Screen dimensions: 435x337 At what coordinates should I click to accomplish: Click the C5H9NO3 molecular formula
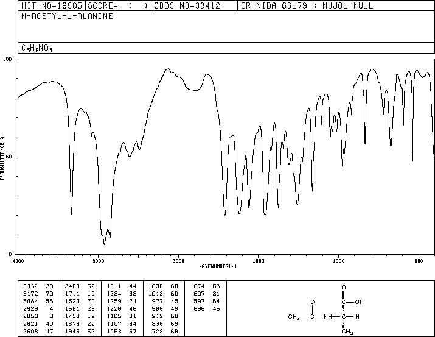(x=37, y=48)
